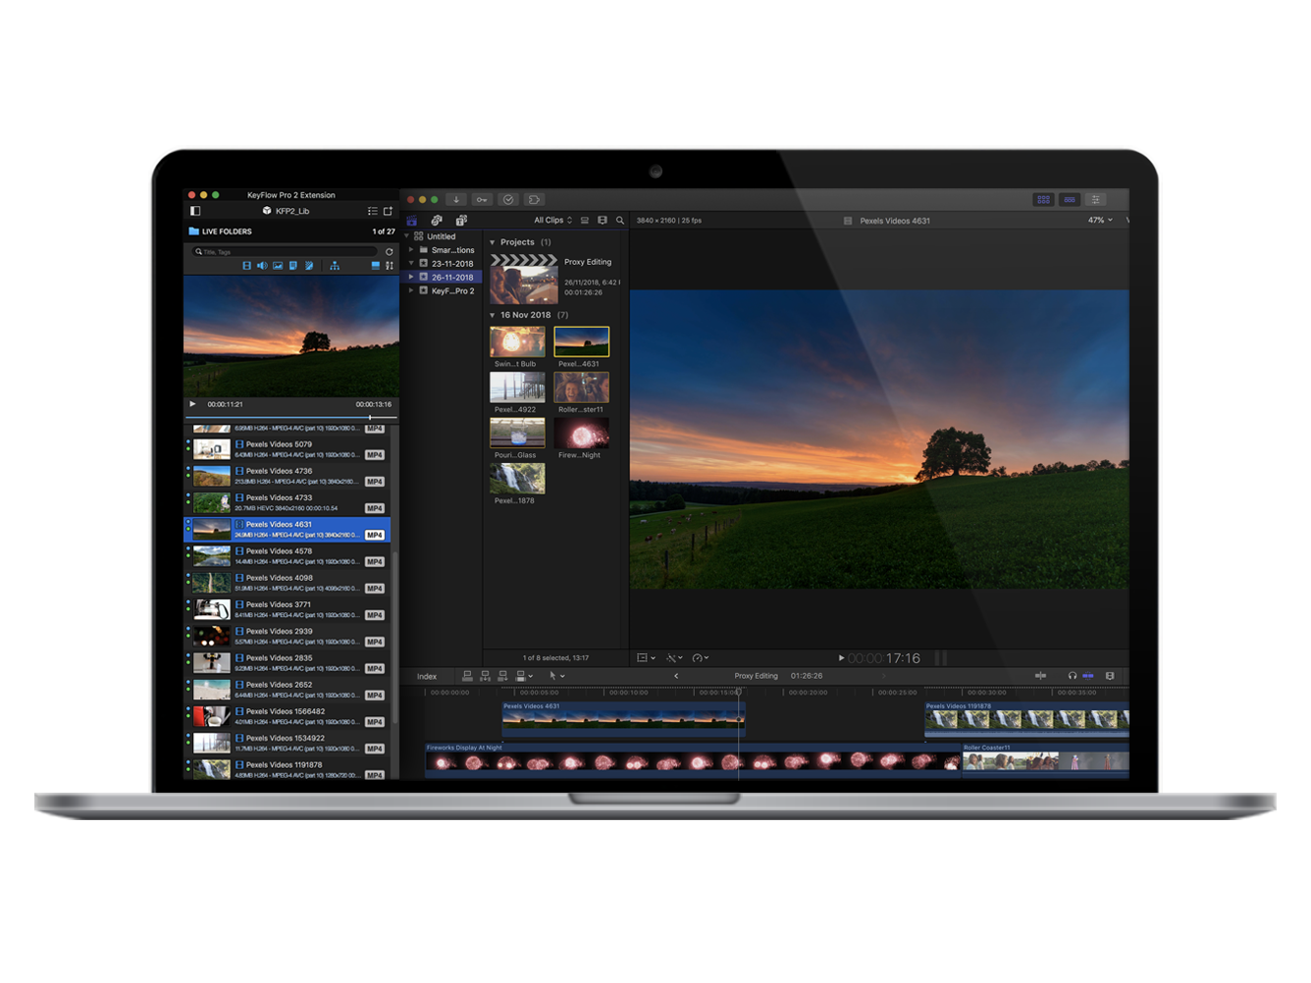This screenshot has width=1311, height=983.
Task: Expand the KeyF...Pro 2 event
Action: coord(412,291)
